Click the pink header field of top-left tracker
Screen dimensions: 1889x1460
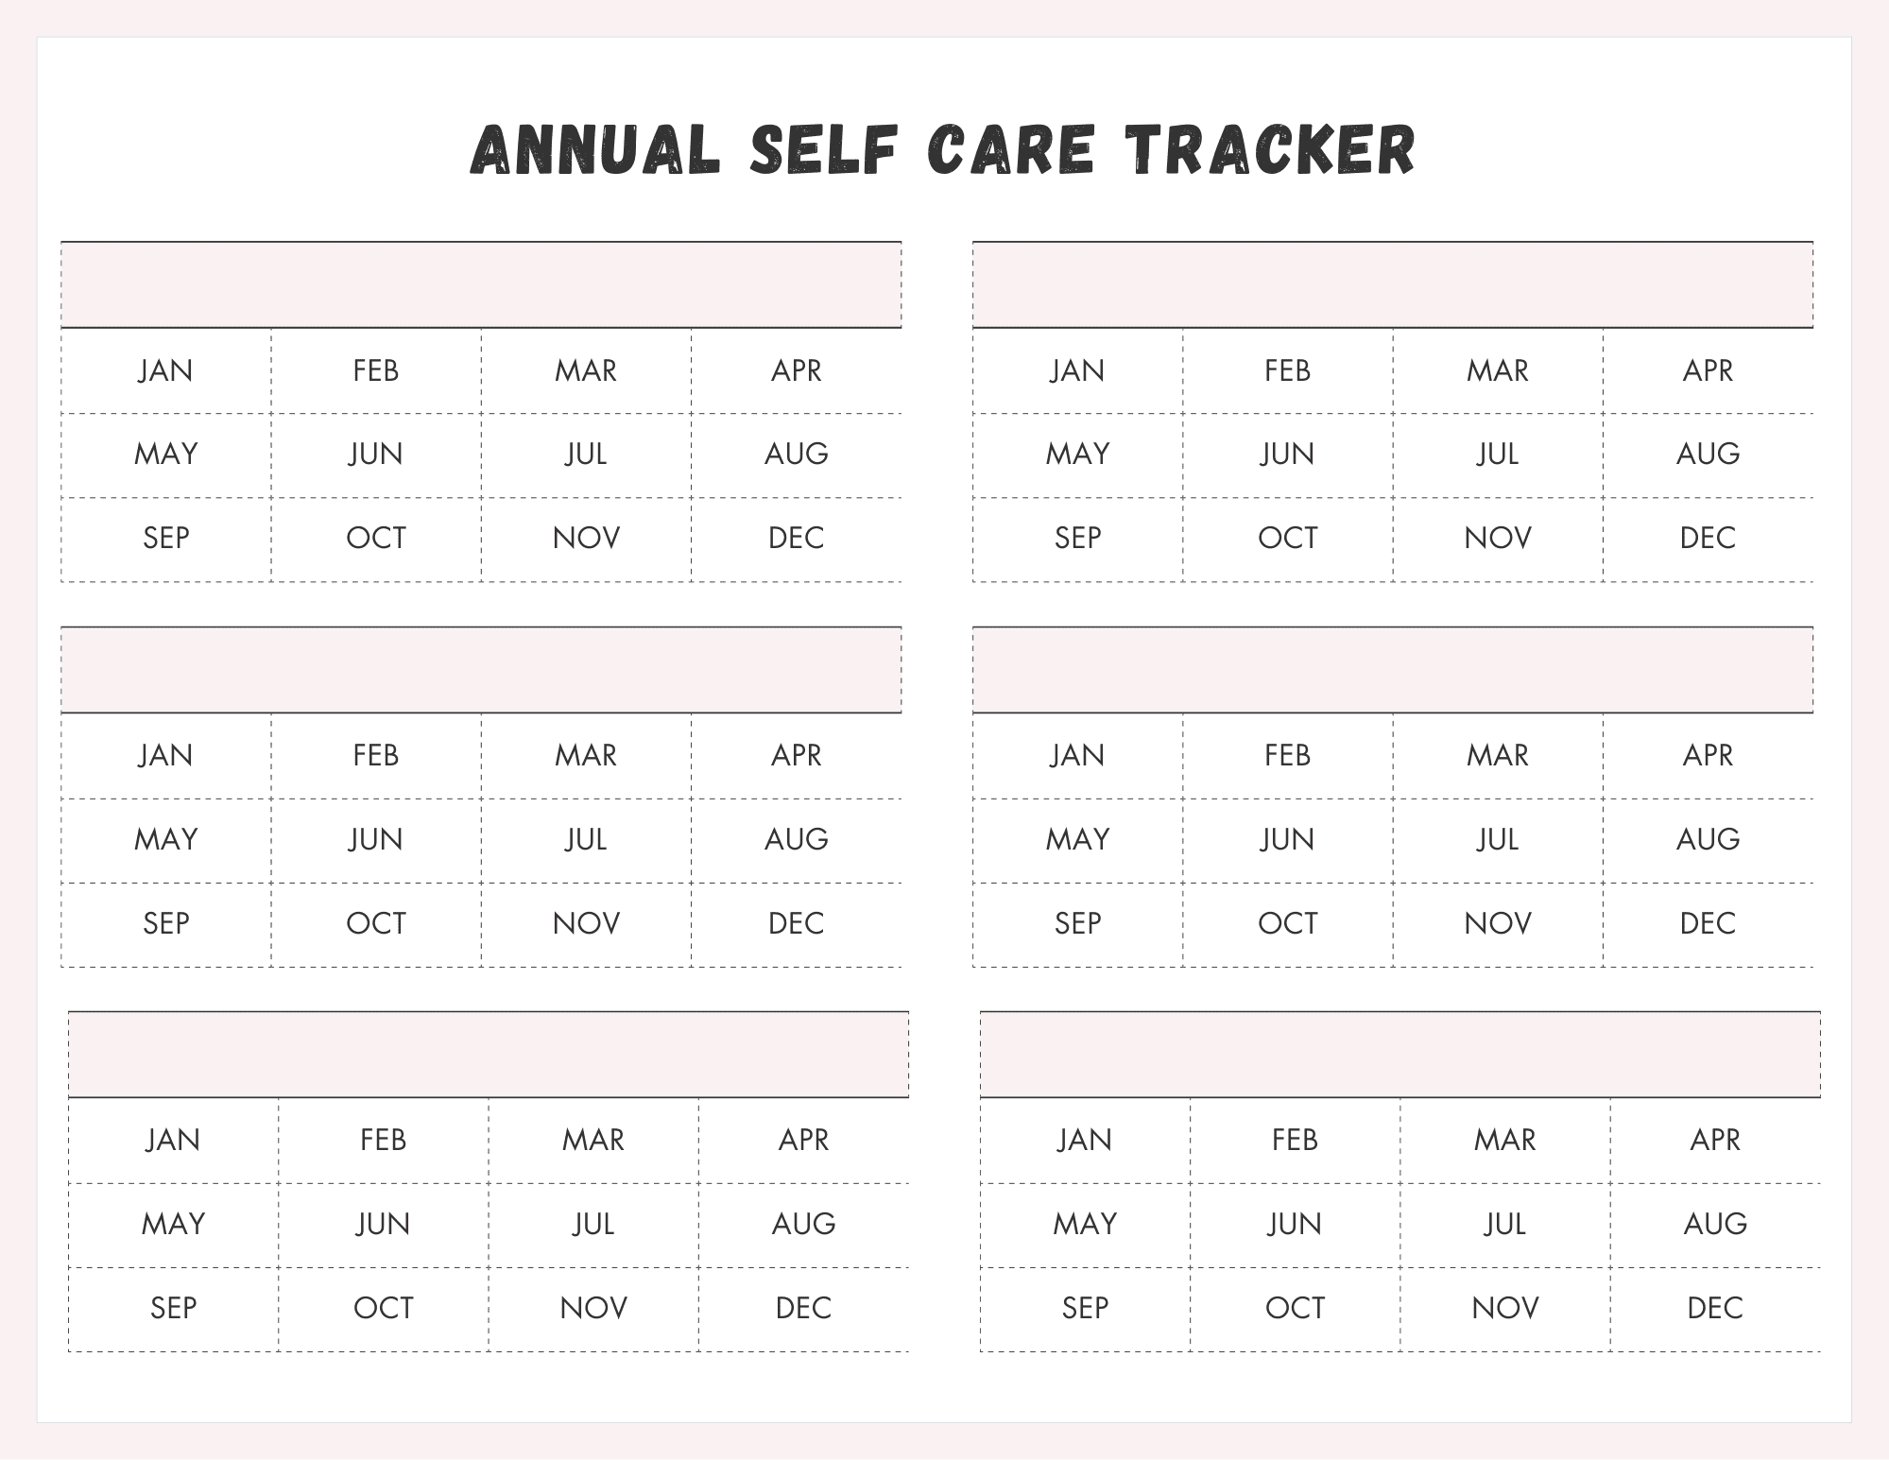[x=481, y=285]
